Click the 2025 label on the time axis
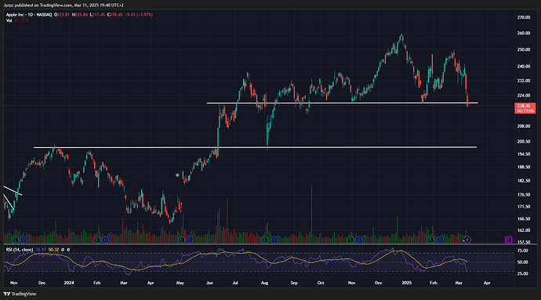Screen dimensions: 541x300 click(x=407, y=283)
